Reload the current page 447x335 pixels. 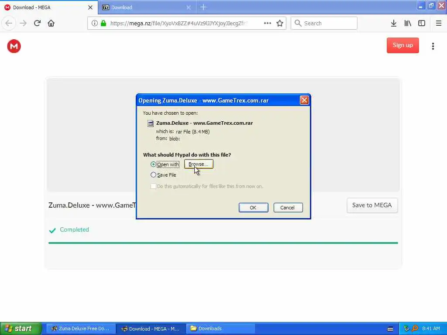[x=37, y=23]
